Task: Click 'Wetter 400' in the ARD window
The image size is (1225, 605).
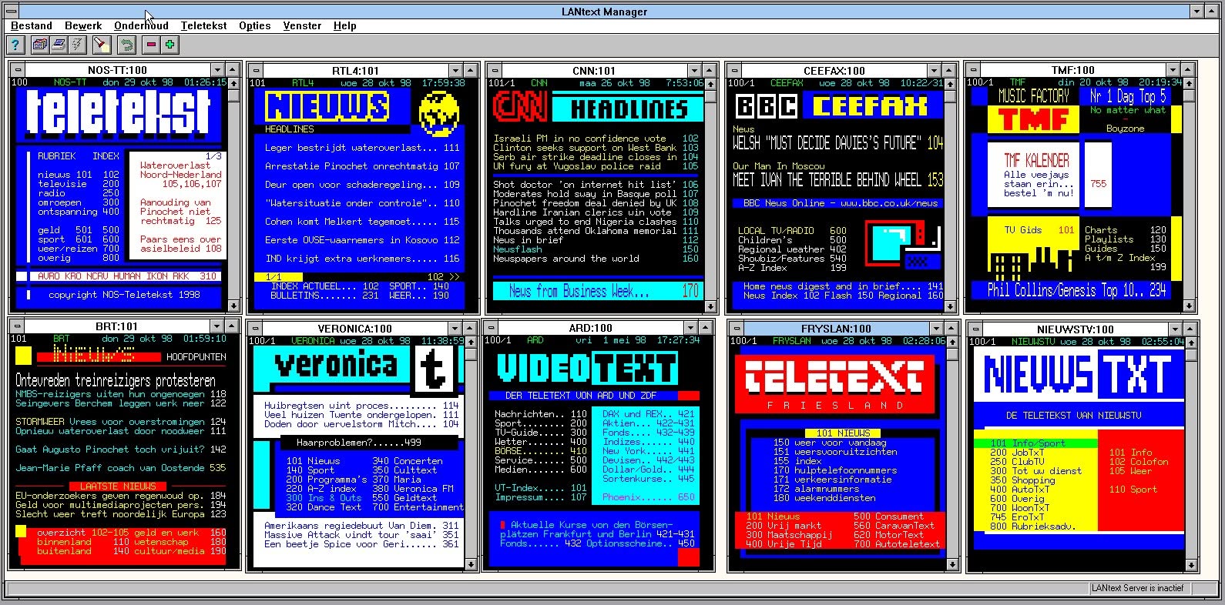Action: click(540, 442)
